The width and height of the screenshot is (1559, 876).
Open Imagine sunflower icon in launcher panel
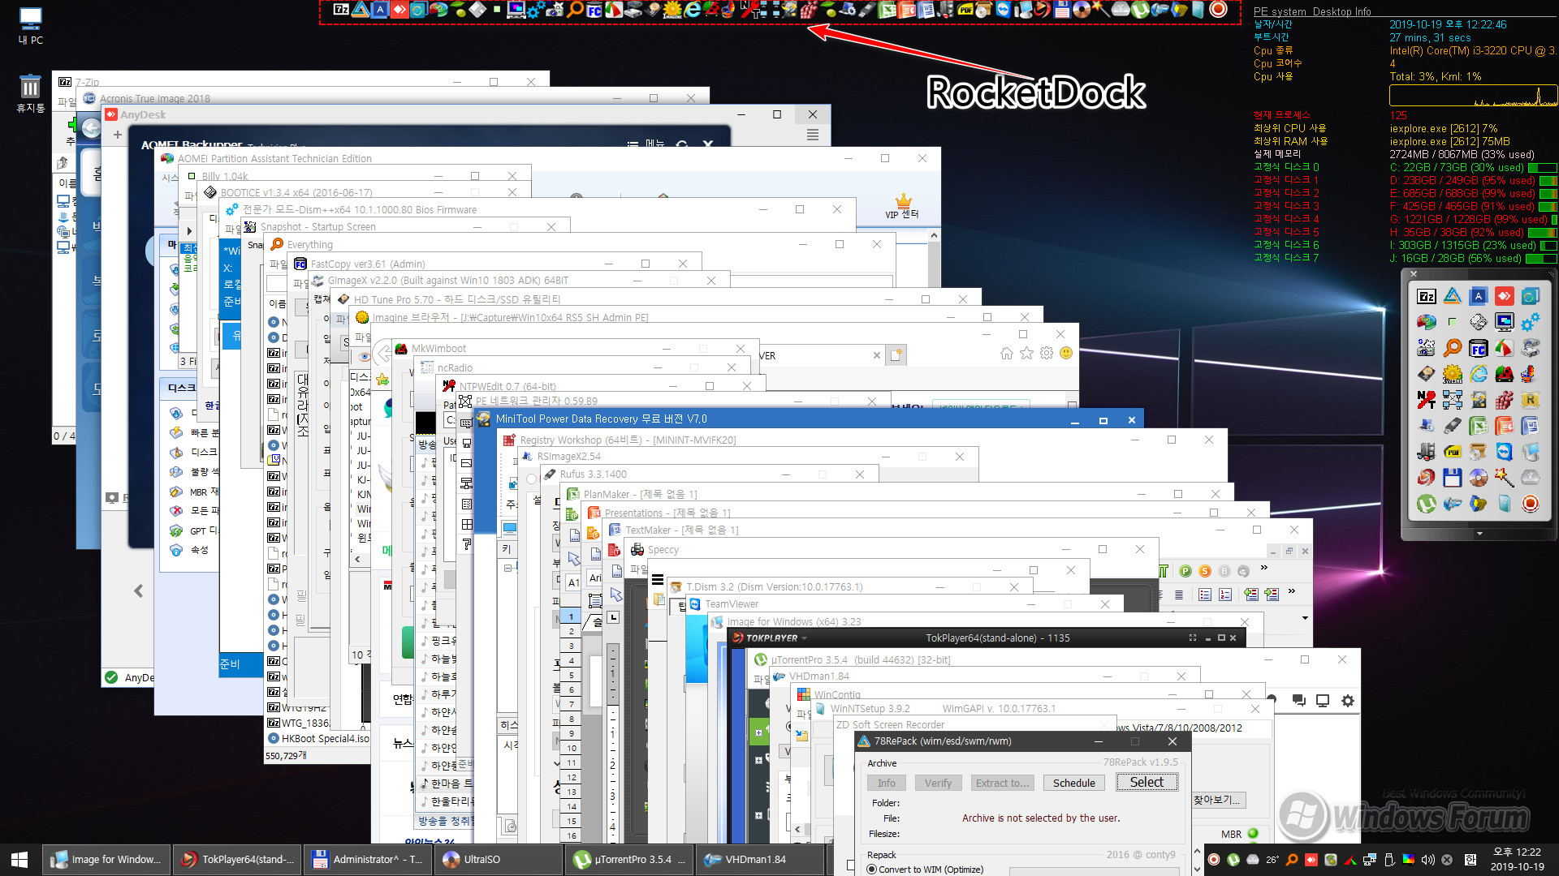(x=1452, y=374)
